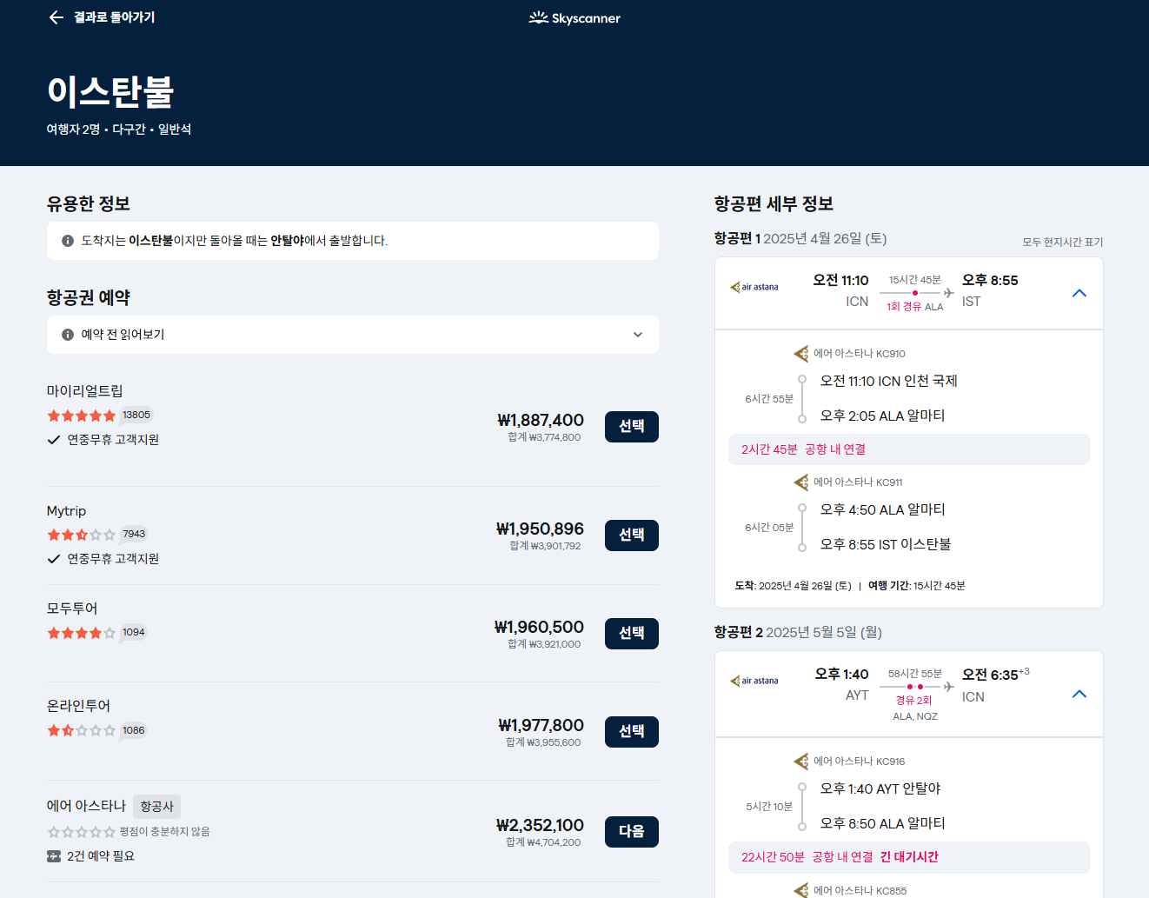Click info icon beside 예약 전 읽어보기
The image size is (1149, 898).
coord(68,335)
